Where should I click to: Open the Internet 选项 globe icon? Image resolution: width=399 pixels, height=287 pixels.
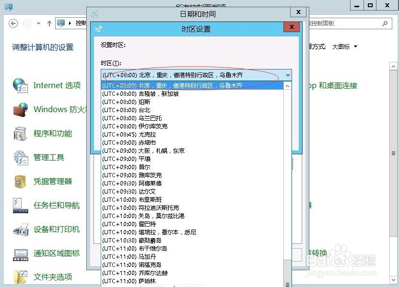(x=20, y=85)
